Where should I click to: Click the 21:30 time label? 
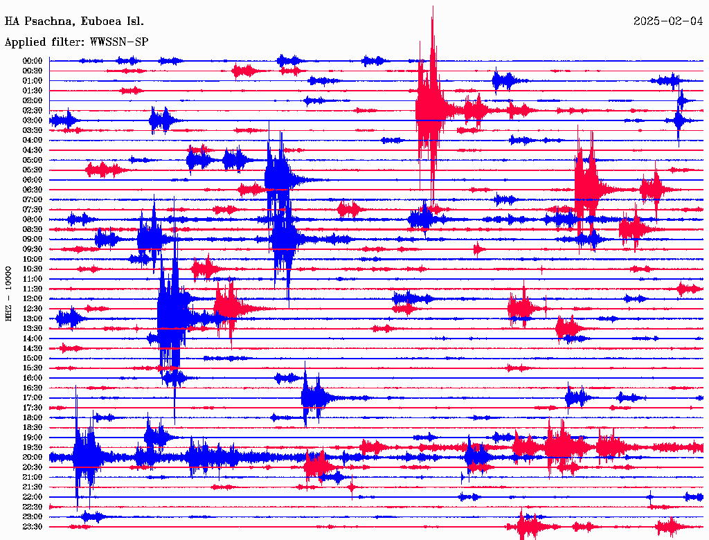(33, 487)
